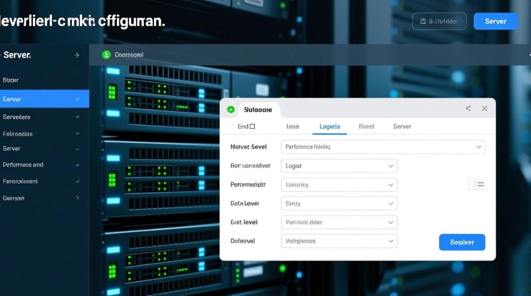Image resolution: width=531 pixels, height=296 pixels.
Task: Click the green icon in Naleouie dialog tab
Action: pyautogui.click(x=231, y=110)
